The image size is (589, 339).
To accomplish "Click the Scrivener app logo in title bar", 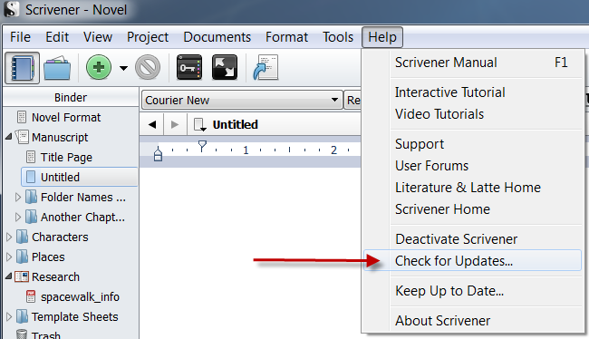I will pos(11,9).
